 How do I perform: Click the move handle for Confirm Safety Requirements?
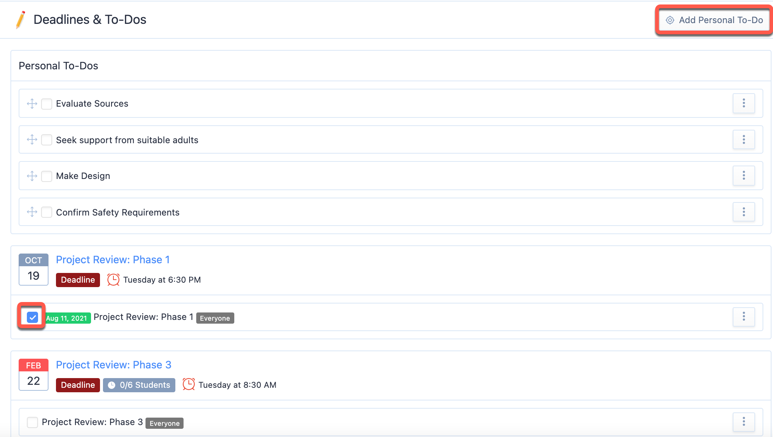click(x=32, y=212)
